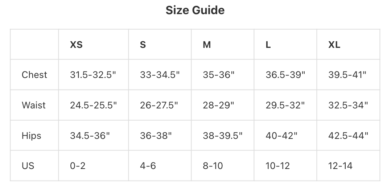Select the Hips row label
Viewport: 391px width, 190px height.
point(32,136)
